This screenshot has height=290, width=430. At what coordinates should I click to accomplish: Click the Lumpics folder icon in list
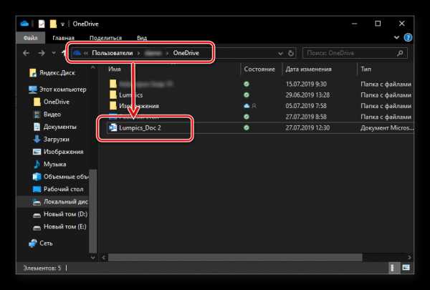pos(113,95)
